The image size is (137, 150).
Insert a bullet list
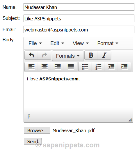click(85, 67)
